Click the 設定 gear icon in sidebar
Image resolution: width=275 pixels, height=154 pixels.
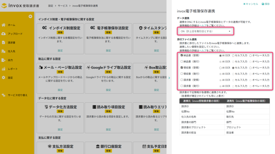click(3, 78)
